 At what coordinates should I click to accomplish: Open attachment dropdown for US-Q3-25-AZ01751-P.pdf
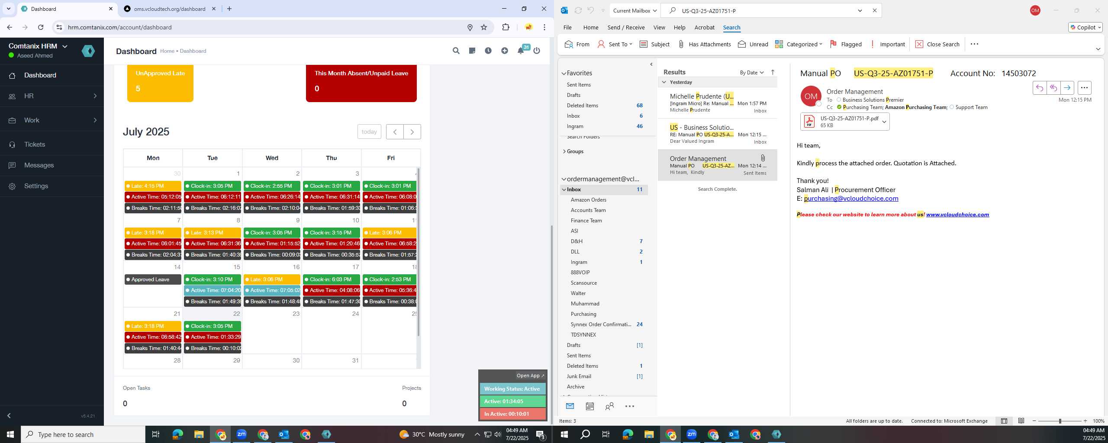tap(884, 122)
